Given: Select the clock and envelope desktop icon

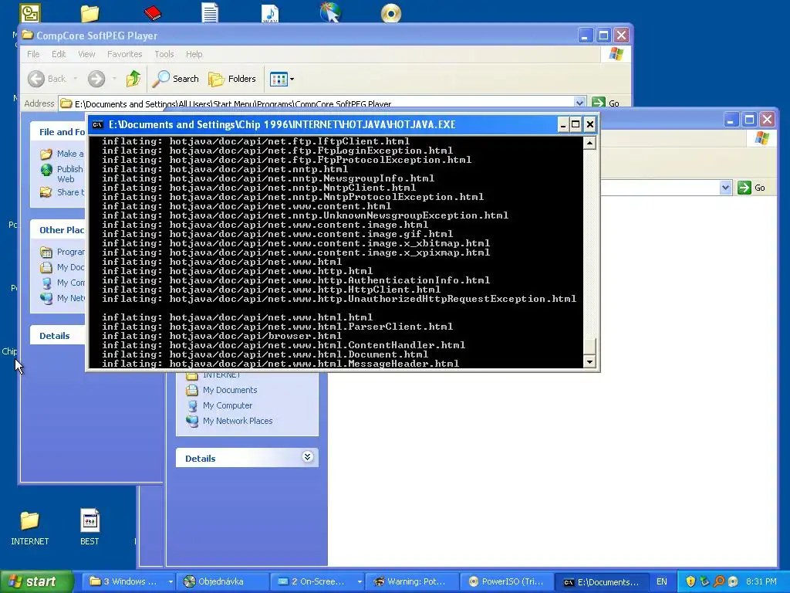Looking at the screenshot, I should pos(30,12).
